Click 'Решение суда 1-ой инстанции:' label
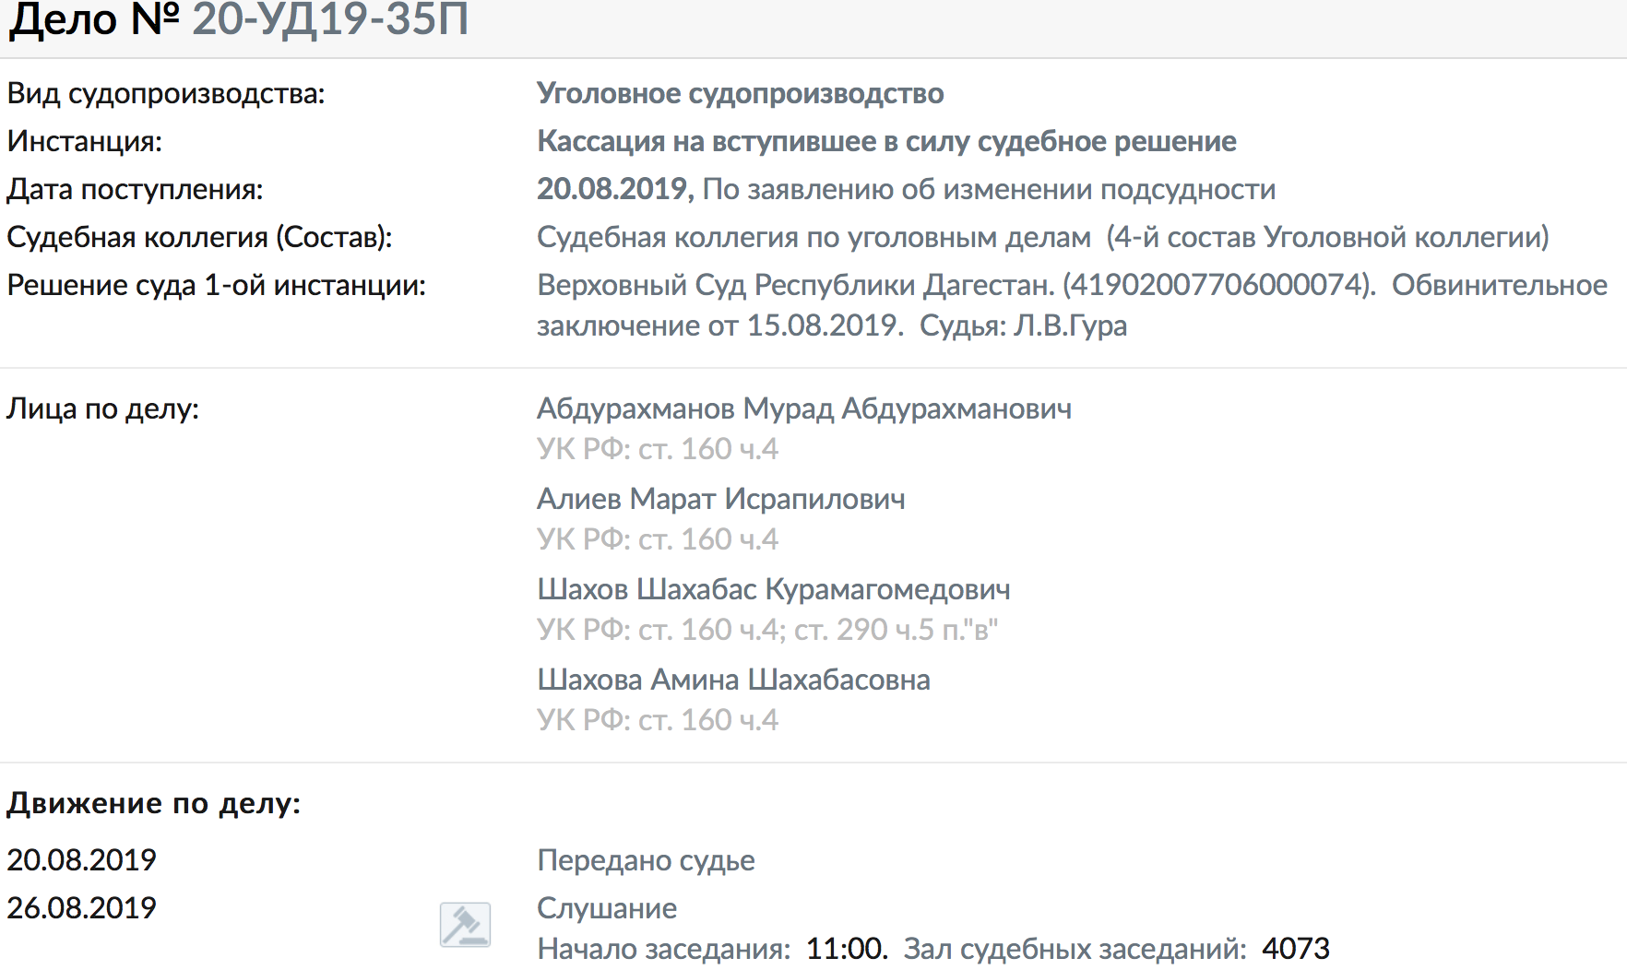Viewport: 1627px width, 970px height. pyautogui.click(x=217, y=285)
